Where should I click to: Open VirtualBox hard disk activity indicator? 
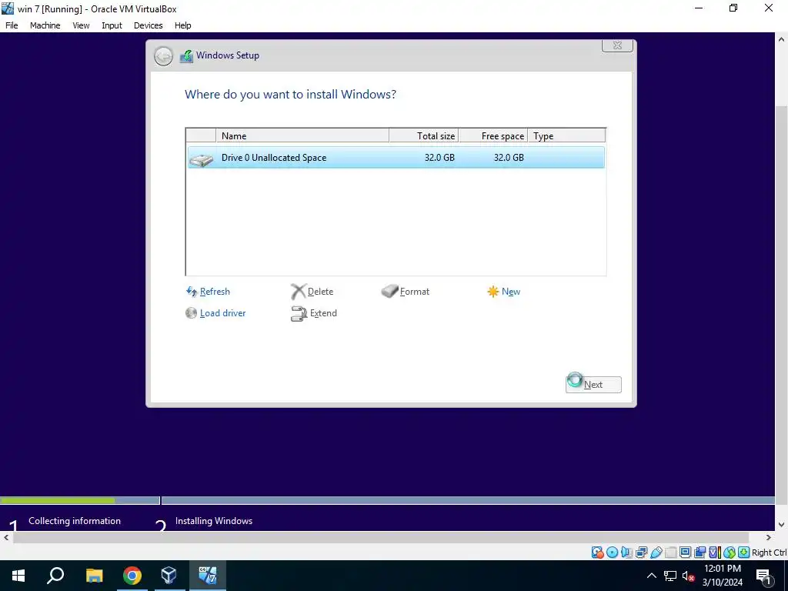597,553
